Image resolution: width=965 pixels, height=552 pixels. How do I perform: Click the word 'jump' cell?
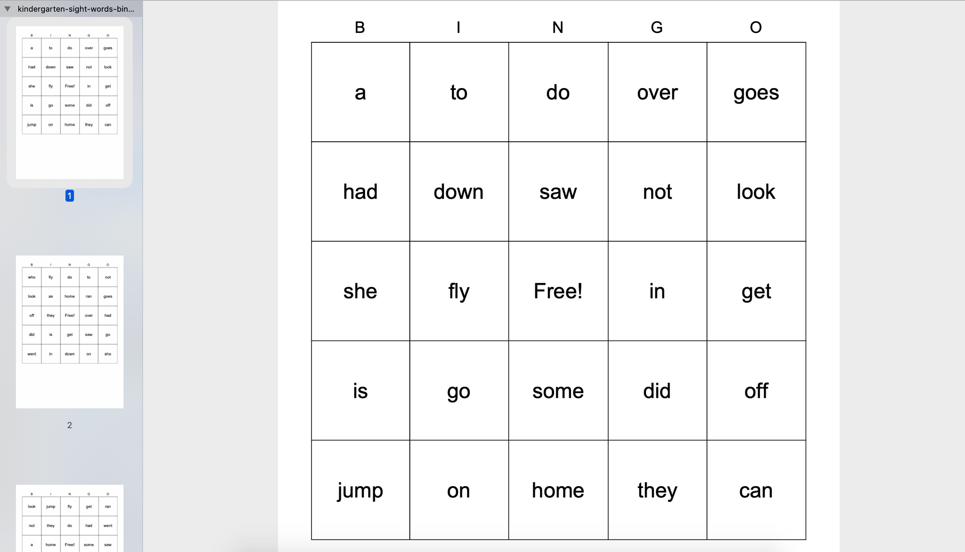pos(360,490)
